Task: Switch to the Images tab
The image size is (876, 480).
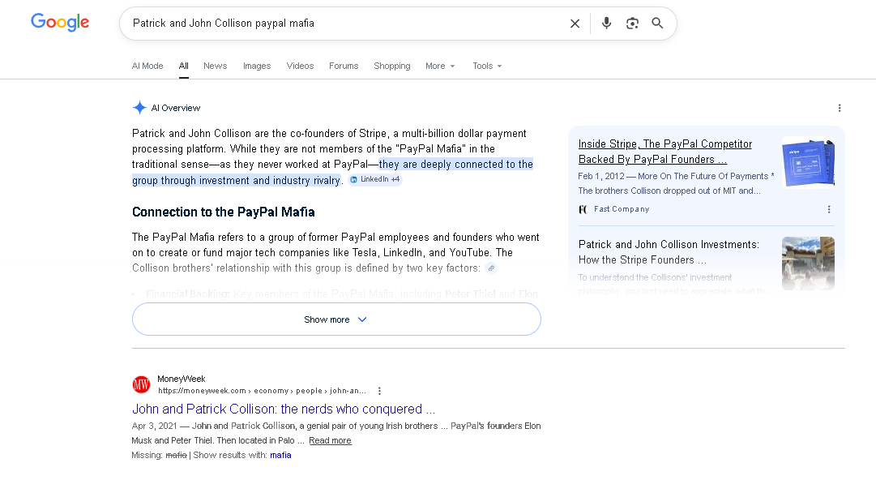Action: [257, 66]
